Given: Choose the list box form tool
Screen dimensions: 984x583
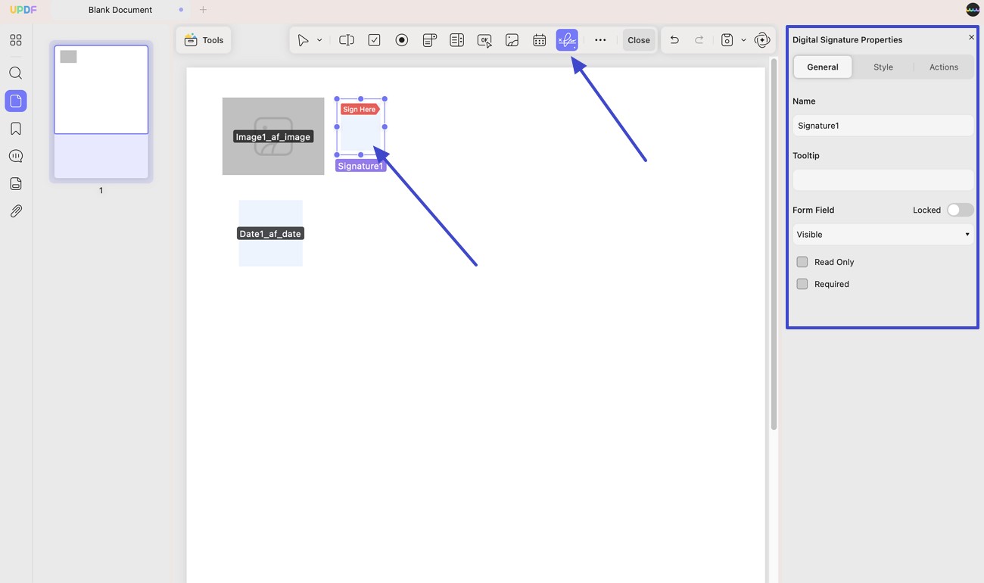Looking at the screenshot, I should [456, 40].
